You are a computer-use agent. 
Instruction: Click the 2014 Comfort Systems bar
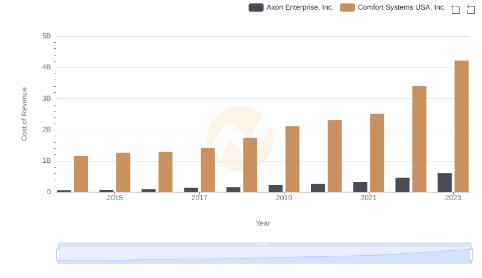(x=81, y=174)
